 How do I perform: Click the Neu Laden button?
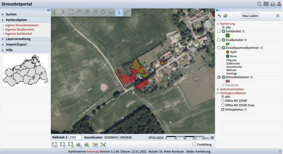click(250, 16)
